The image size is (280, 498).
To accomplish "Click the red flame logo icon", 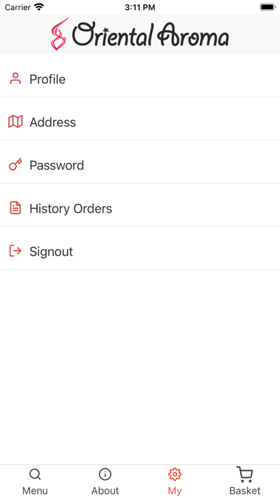I will coord(59,34).
